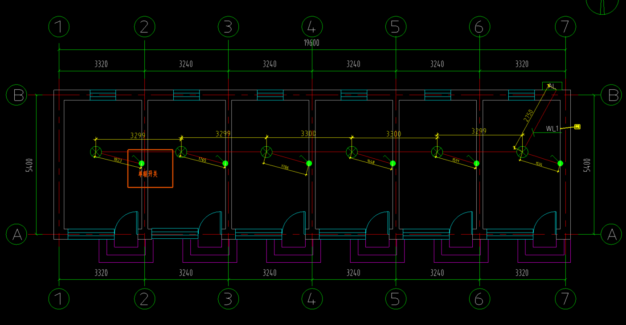Select right vertical 5400 dimension text

[587, 165]
